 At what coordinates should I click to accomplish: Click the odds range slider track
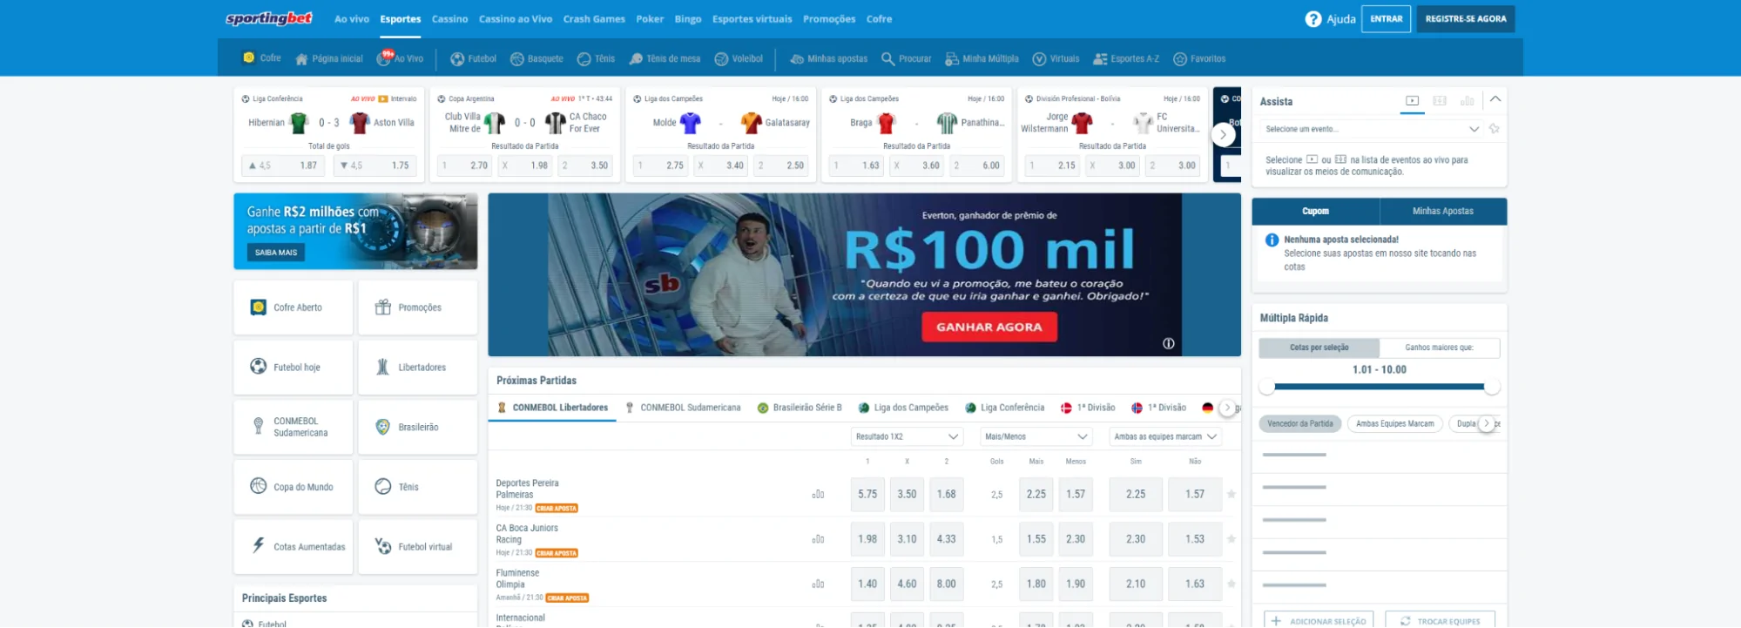[1380, 387]
